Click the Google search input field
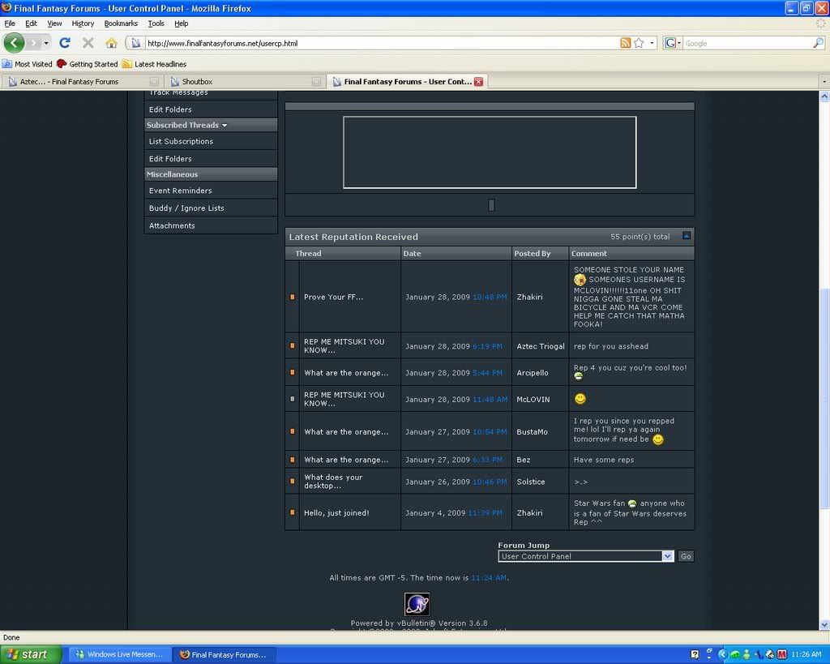Image resolution: width=830 pixels, height=664 pixels. tap(746, 43)
